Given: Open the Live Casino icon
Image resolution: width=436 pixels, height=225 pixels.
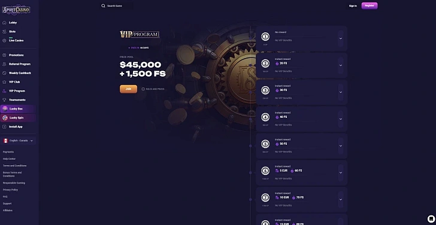Looking at the screenshot, I should [x=4, y=41].
